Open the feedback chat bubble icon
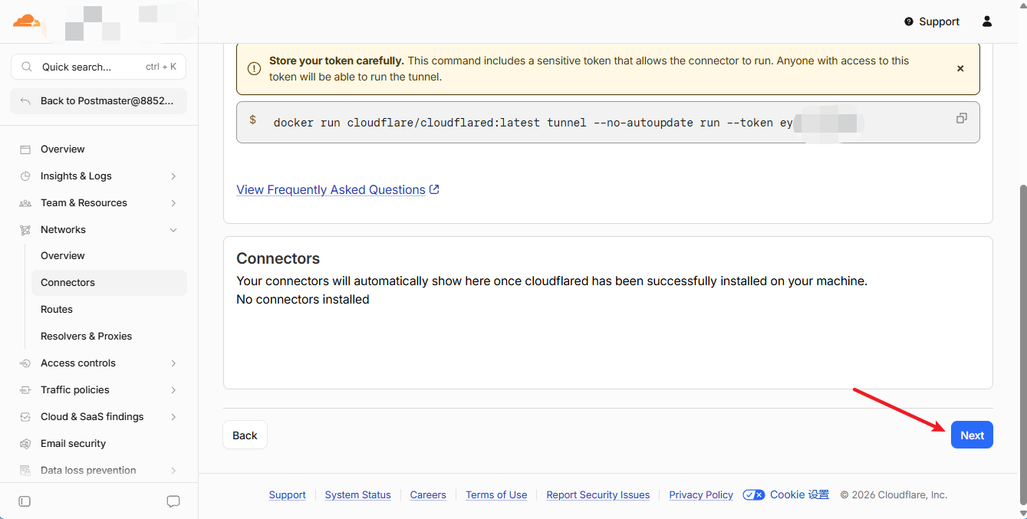The height and width of the screenshot is (519, 1027). pyautogui.click(x=173, y=501)
